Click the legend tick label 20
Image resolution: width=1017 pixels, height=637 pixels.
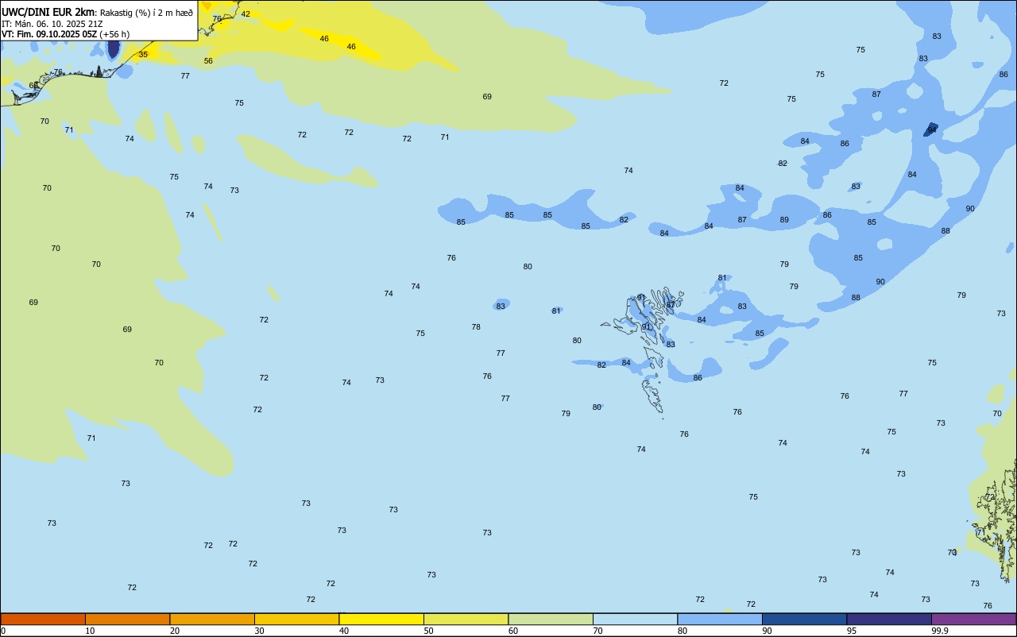[174, 631]
